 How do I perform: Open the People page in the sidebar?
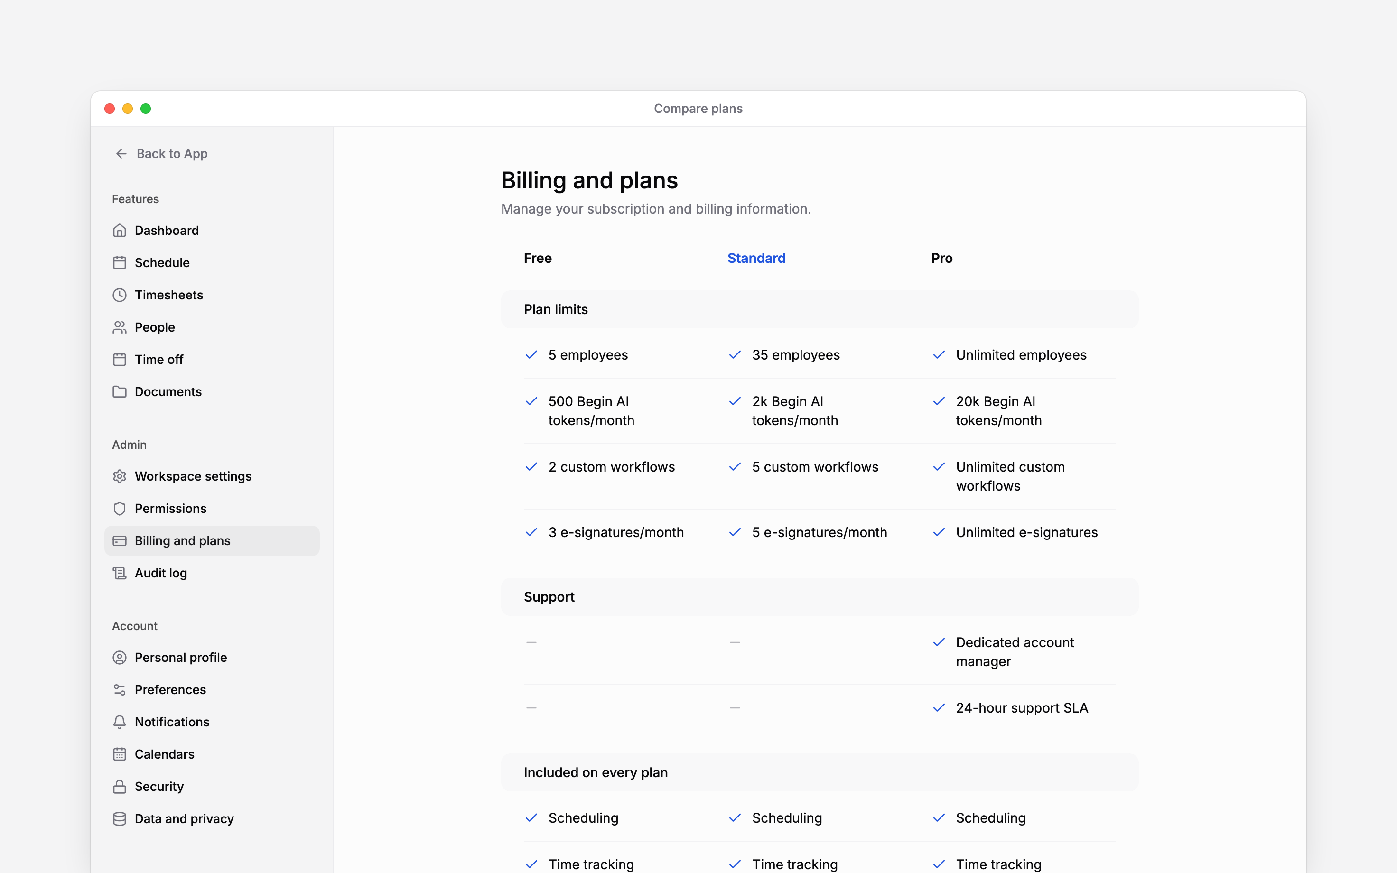[212, 327]
